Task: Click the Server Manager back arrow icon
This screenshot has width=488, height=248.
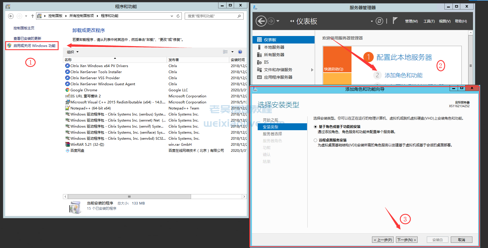Action: tap(261, 21)
